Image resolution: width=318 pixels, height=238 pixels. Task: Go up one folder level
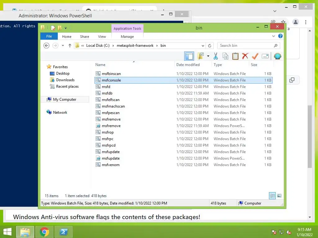coord(70,46)
